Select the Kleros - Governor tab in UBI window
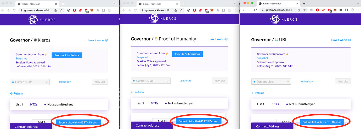361x129 pixels. pyautogui.click(x=277, y=4)
